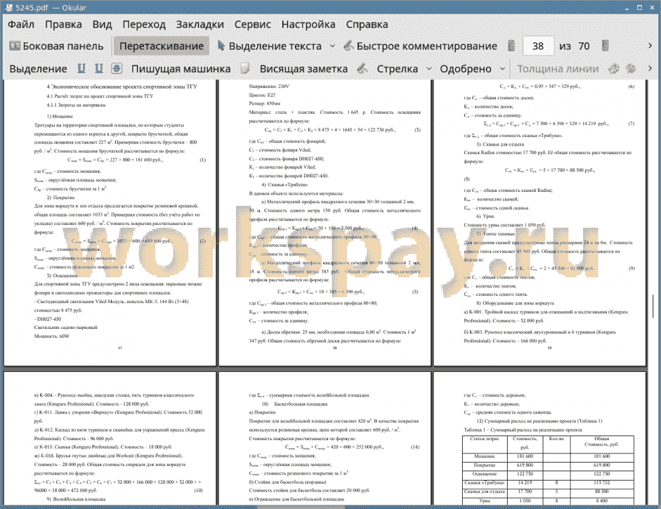Click the '9) Волейбольная площадка' heading
Image resolution: width=661 pixels, height=509 pixels.
coord(76,499)
